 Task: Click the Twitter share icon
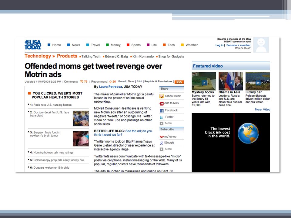point(162,117)
